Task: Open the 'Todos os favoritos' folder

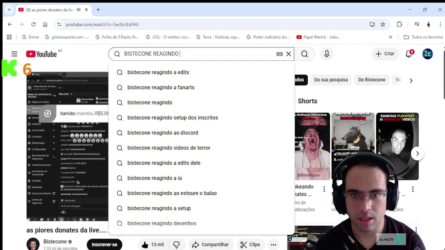Action: (423, 37)
